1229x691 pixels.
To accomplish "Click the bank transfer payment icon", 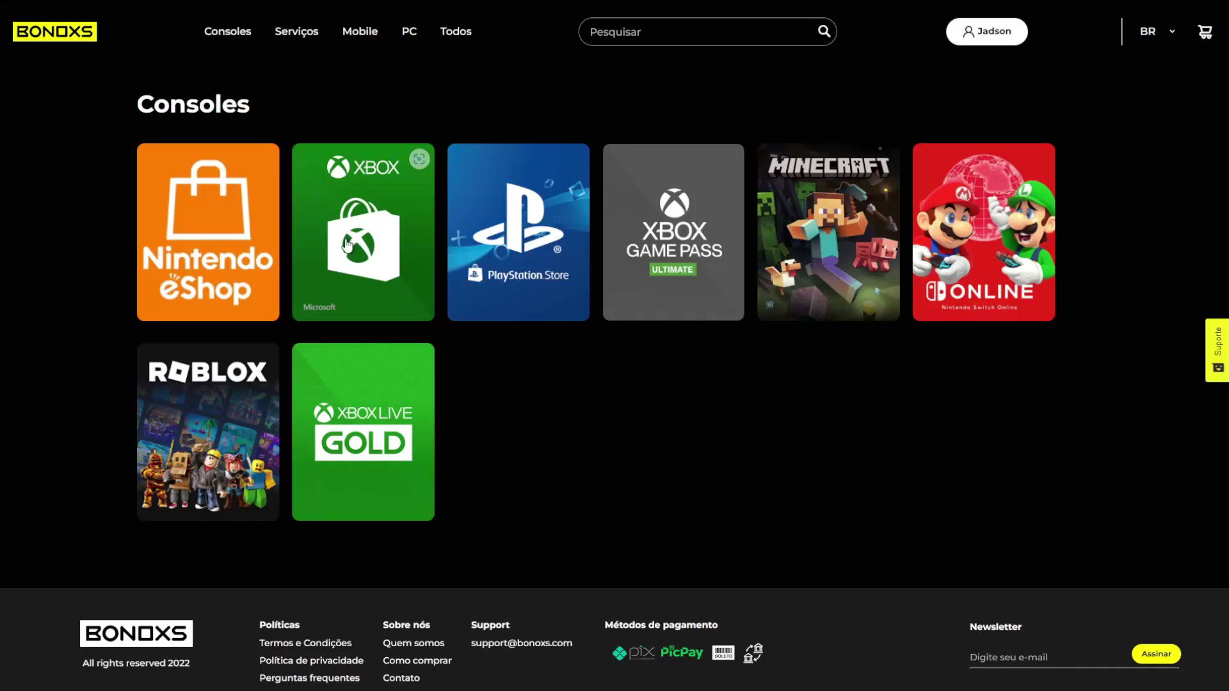I will tap(753, 653).
